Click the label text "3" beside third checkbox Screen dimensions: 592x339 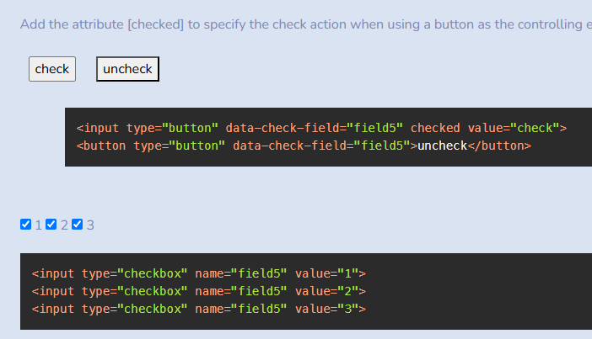coord(90,225)
